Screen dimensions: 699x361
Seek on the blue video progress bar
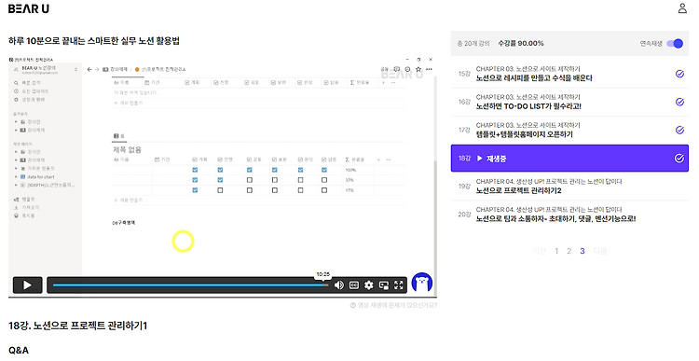coord(190,285)
